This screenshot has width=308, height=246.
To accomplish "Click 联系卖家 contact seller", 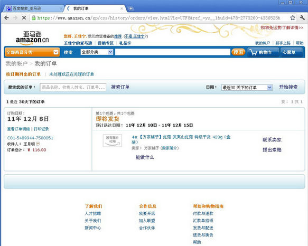I will coord(272,140).
